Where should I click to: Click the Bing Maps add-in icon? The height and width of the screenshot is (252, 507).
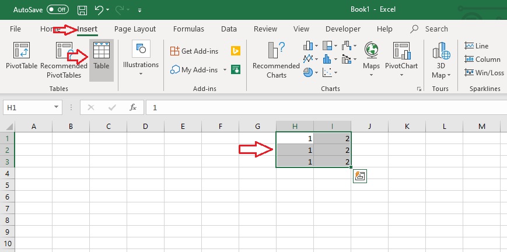[x=235, y=51]
